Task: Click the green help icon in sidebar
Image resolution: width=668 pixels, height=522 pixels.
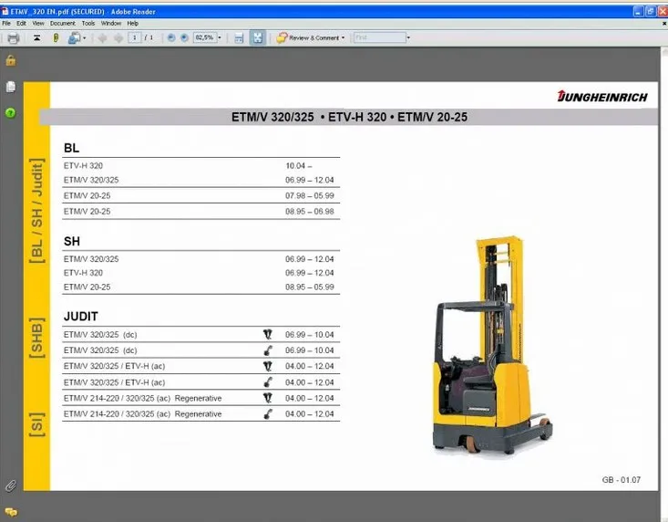Action: 11,112
